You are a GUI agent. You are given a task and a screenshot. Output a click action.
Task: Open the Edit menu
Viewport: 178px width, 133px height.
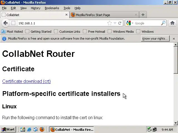coord(13,8)
